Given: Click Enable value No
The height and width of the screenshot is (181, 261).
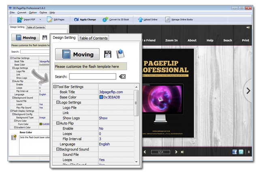Looking at the screenshot, I should pos(101,128).
